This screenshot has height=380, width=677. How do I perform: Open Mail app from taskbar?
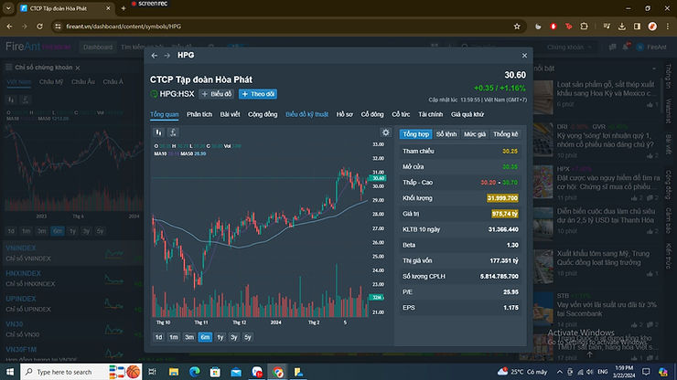pyautogui.click(x=236, y=372)
